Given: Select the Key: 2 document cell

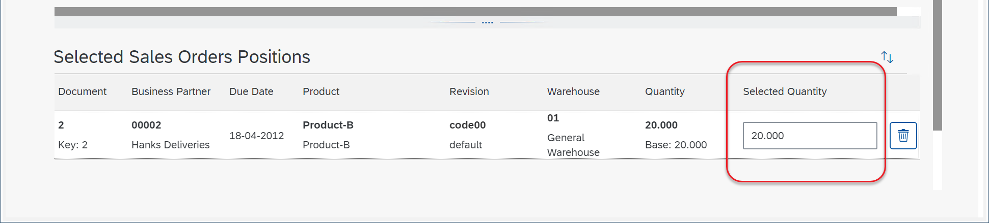Looking at the screenshot, I should 73,145.
